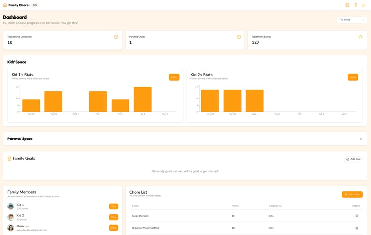
Task: Click Kid 2's Wednesday bar in chart
Action: click(x=255, y=101)
